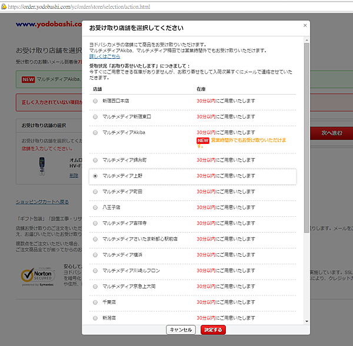Select the 八王子店 radio button
Viewport: 353px width, 346px height.
coord(95,207)
